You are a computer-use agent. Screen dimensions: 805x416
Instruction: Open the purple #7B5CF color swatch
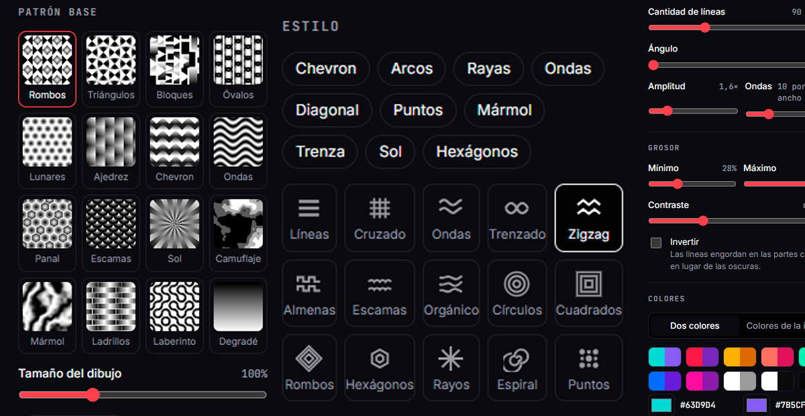point(756,405)
